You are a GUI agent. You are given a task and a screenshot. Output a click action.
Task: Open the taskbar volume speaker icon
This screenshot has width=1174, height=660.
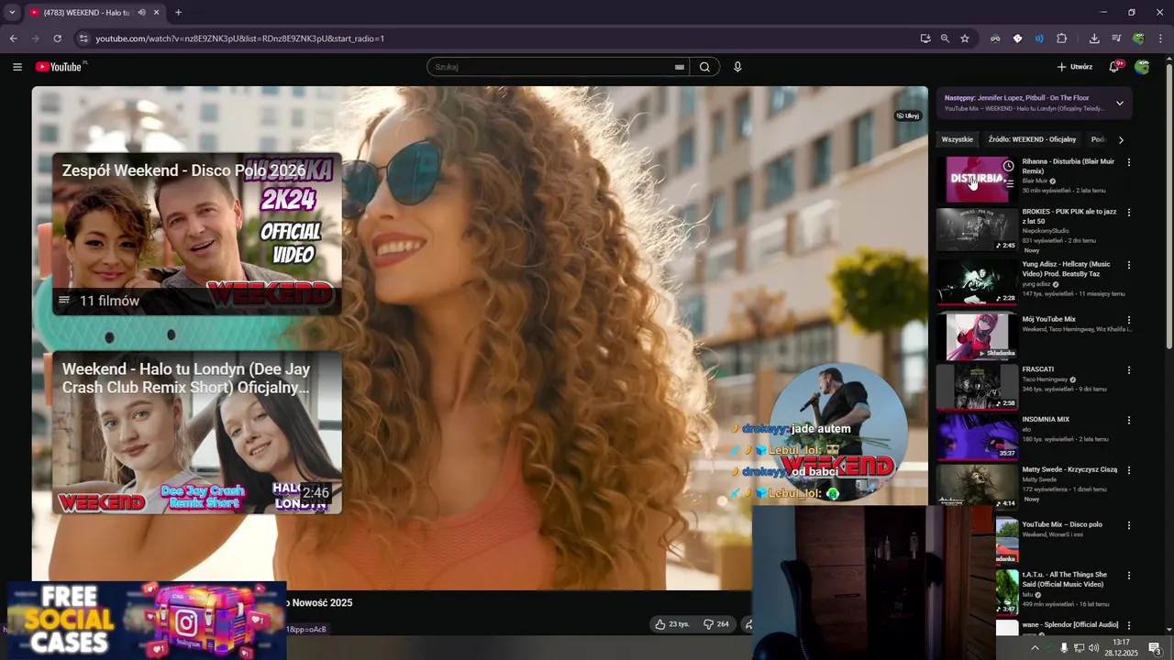pos(1093,648)
